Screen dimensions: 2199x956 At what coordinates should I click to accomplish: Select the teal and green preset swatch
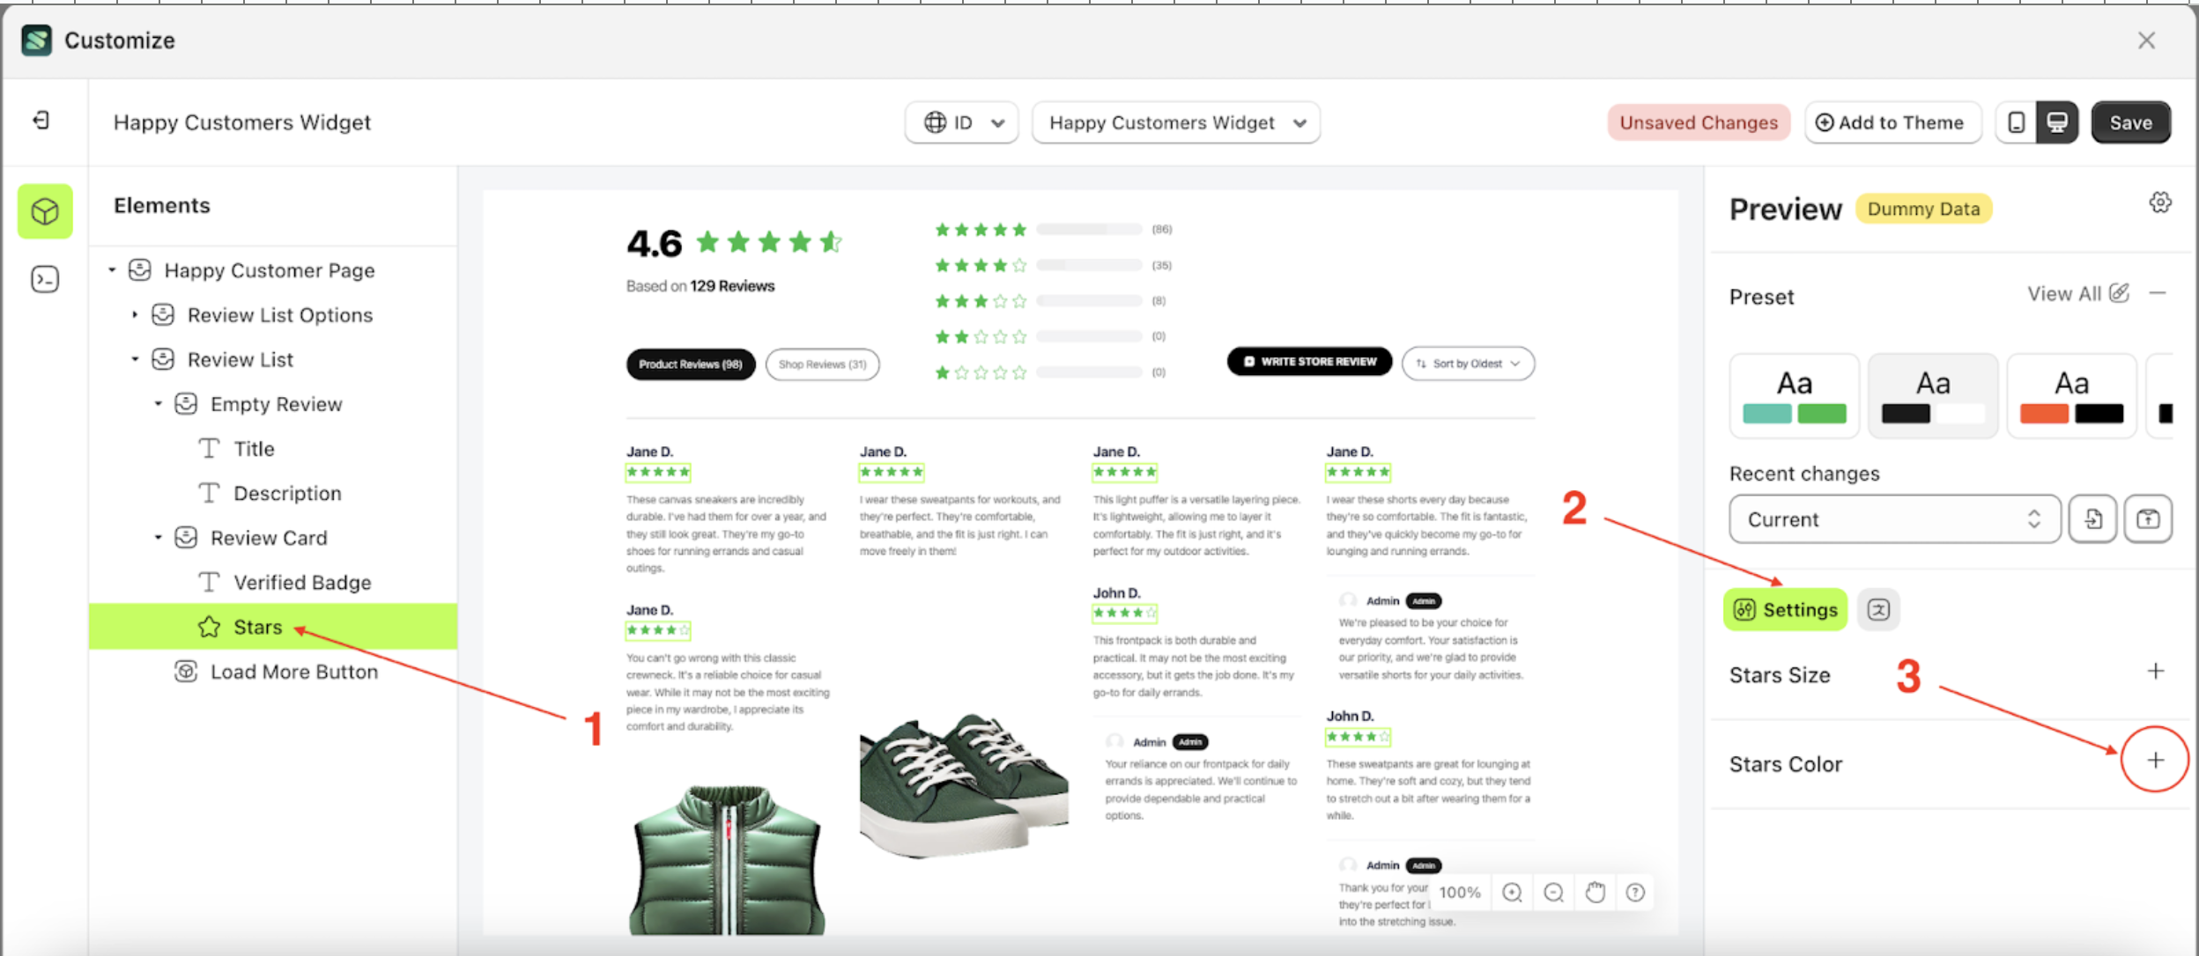pyautogui.click(x=1794, y=394)
